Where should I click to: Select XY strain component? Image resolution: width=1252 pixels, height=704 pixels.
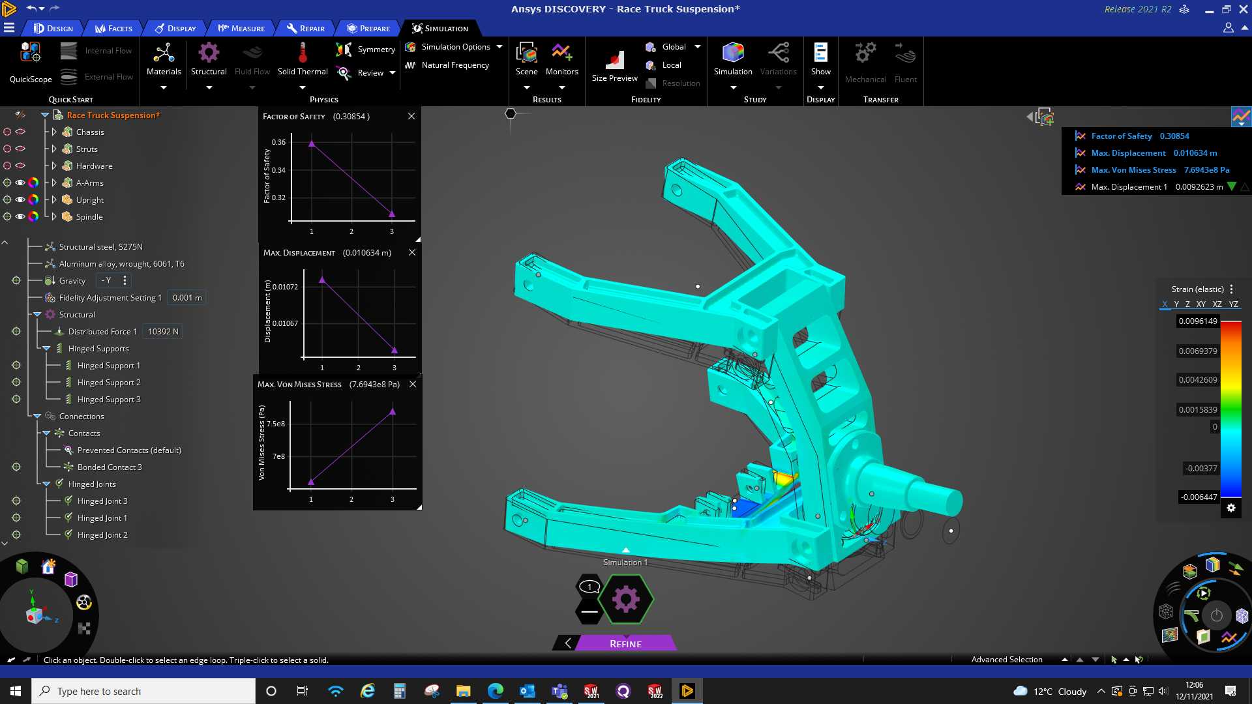point(1201,304)
